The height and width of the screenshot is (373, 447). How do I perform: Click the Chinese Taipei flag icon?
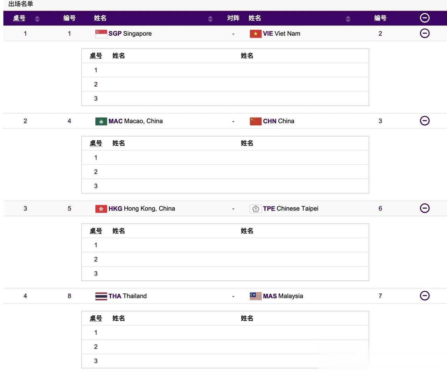click(256, 209)
